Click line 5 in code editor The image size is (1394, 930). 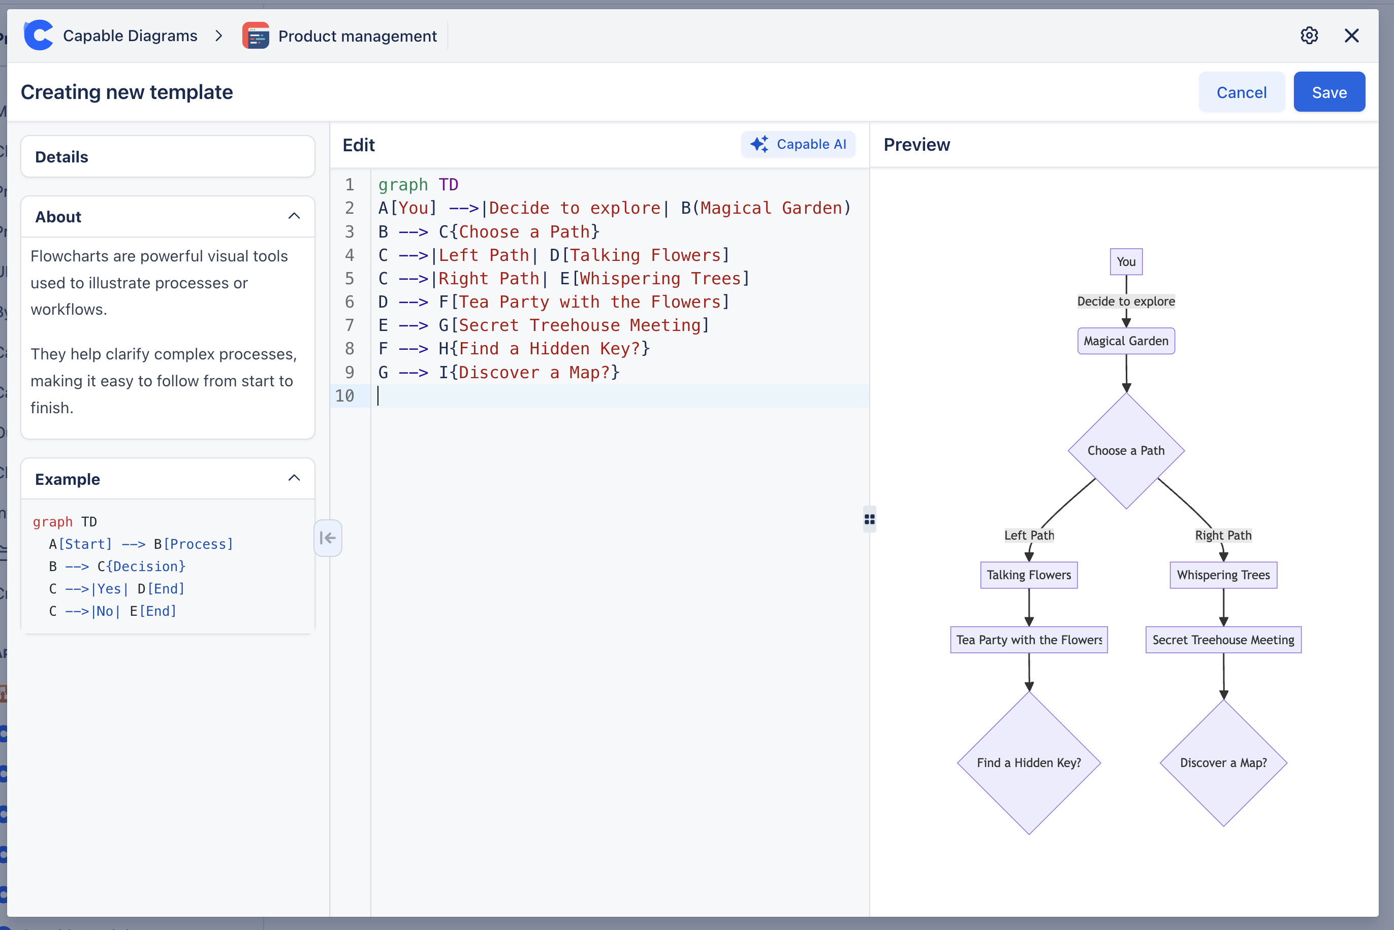pyautogui.click(x=564, y=279)
